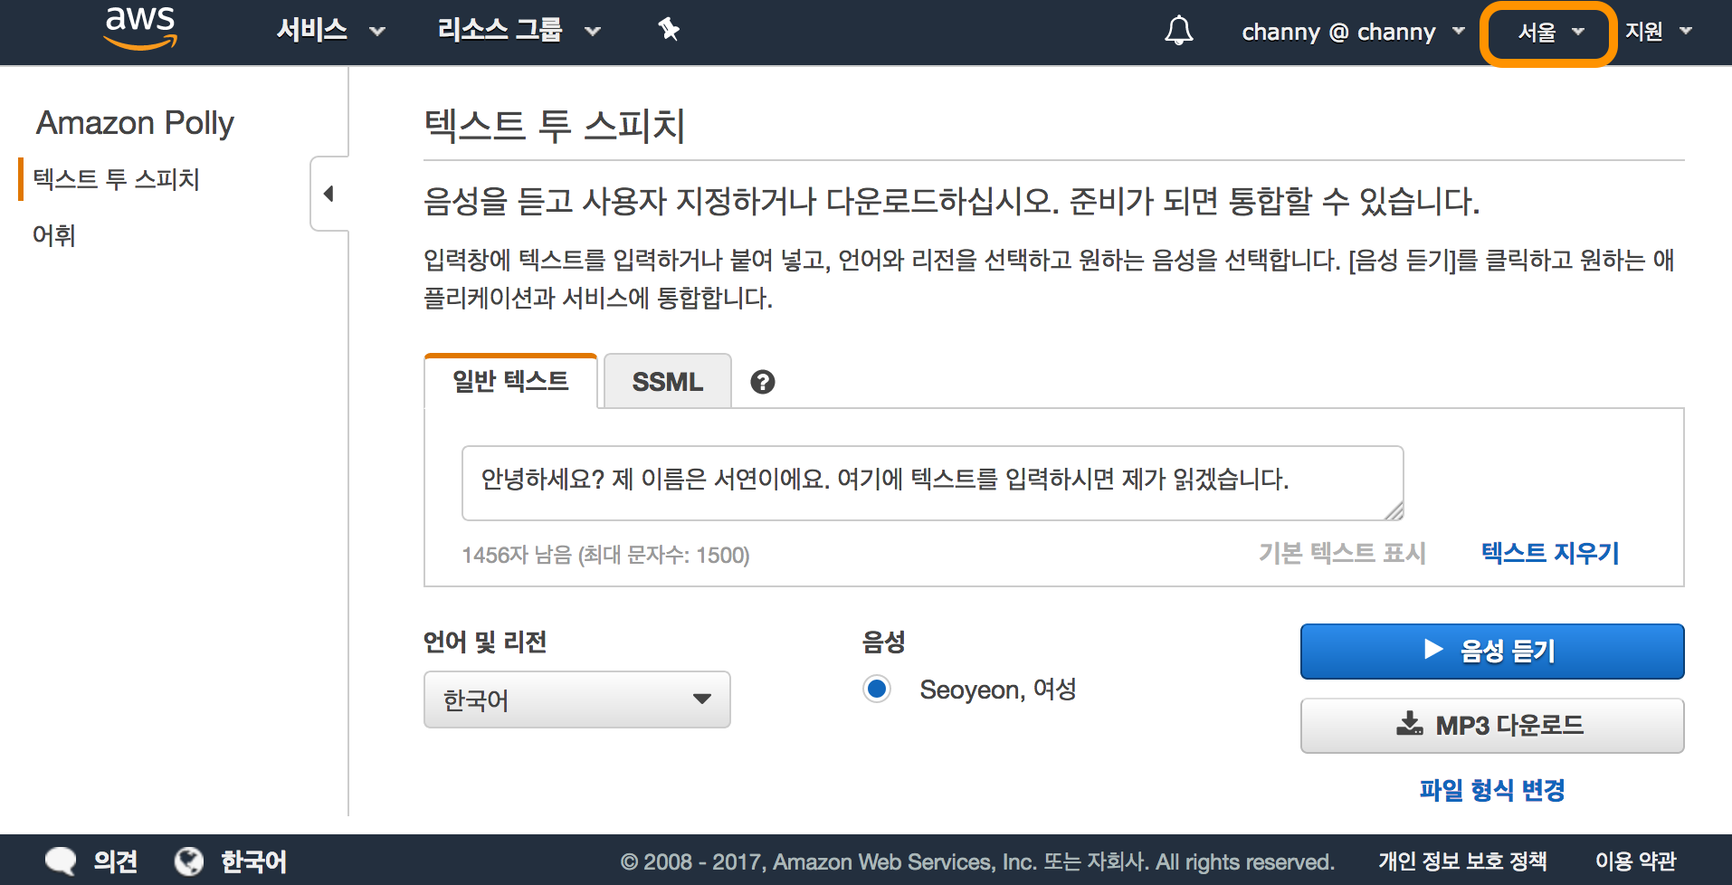Open the SSML help question mark icon

click(x=763, y=382)
